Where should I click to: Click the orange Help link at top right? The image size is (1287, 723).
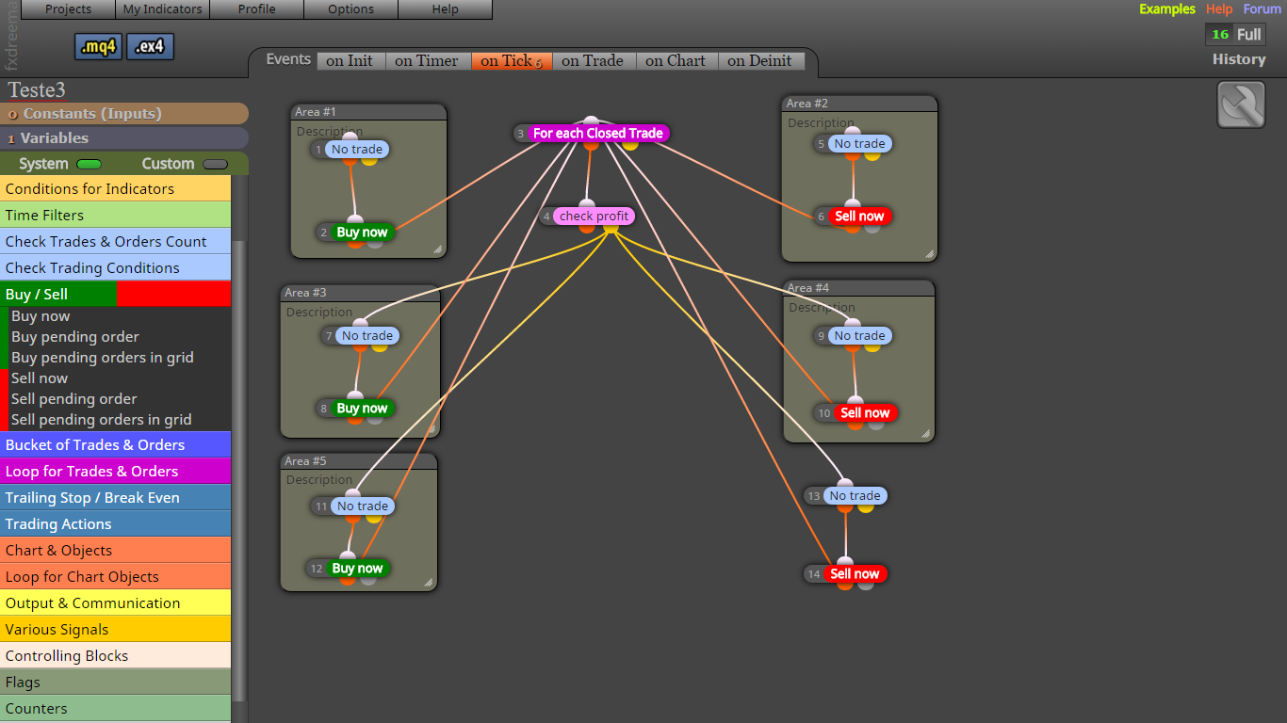[1219, 9]
